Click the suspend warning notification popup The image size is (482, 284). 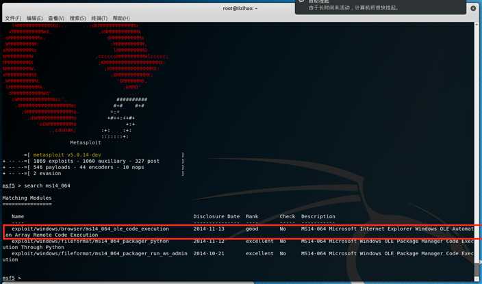[381, 7]
